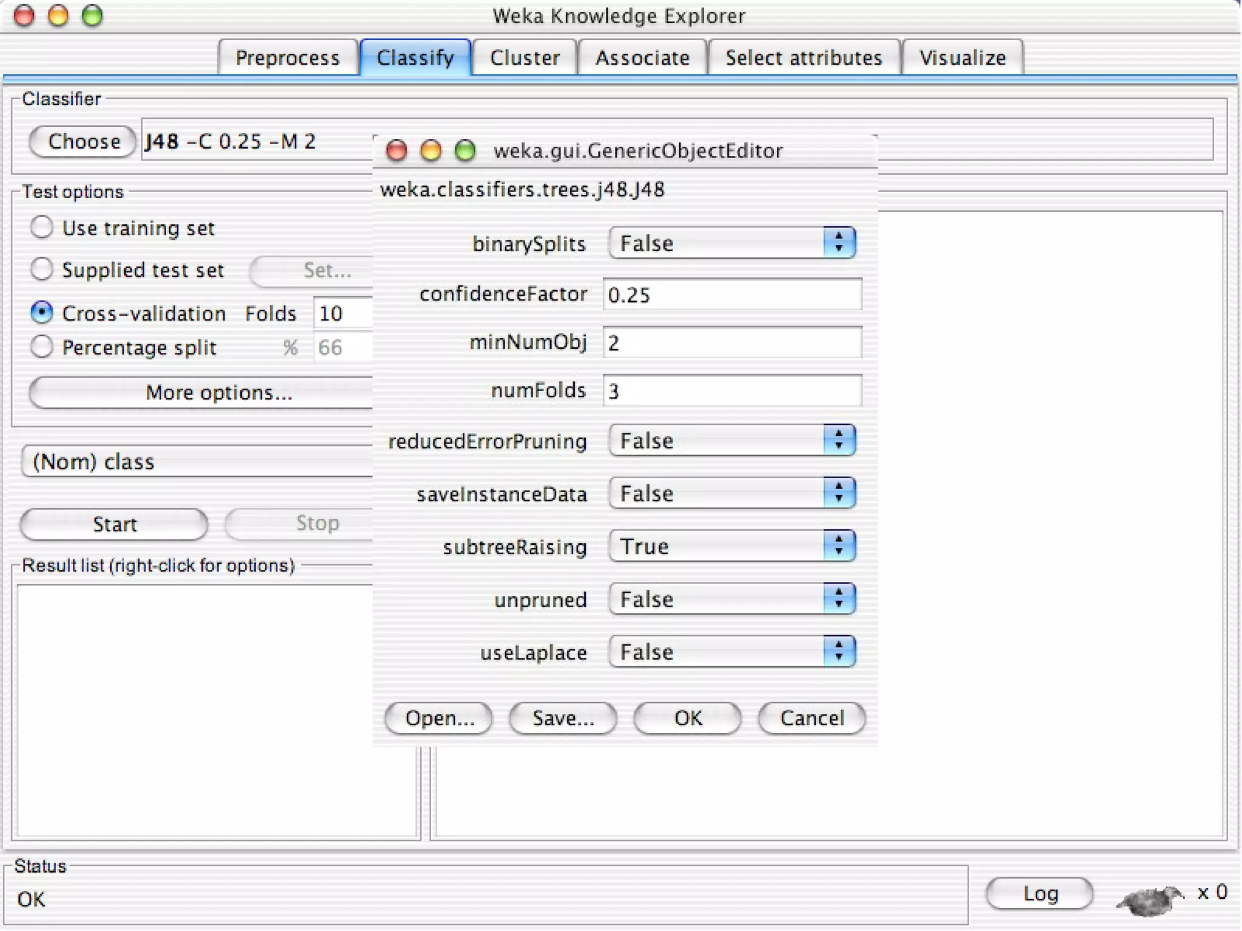Select Supplied test set radio option

tap(42, 269)
